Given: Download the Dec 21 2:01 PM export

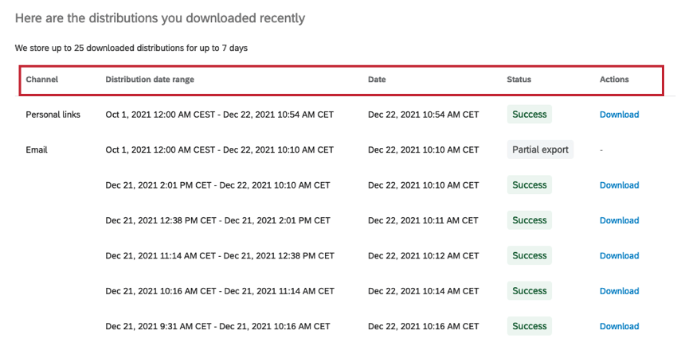Looking at the screenshot, I should click(x=619, y=185).
